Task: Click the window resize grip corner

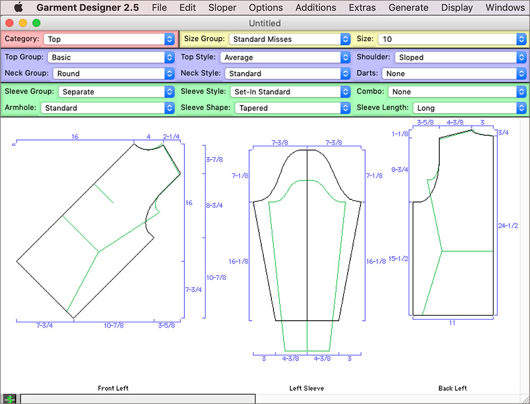Action: (x=525, y=399)
